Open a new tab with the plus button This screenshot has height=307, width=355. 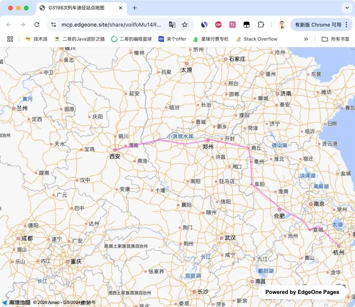[x=135, y=8]
